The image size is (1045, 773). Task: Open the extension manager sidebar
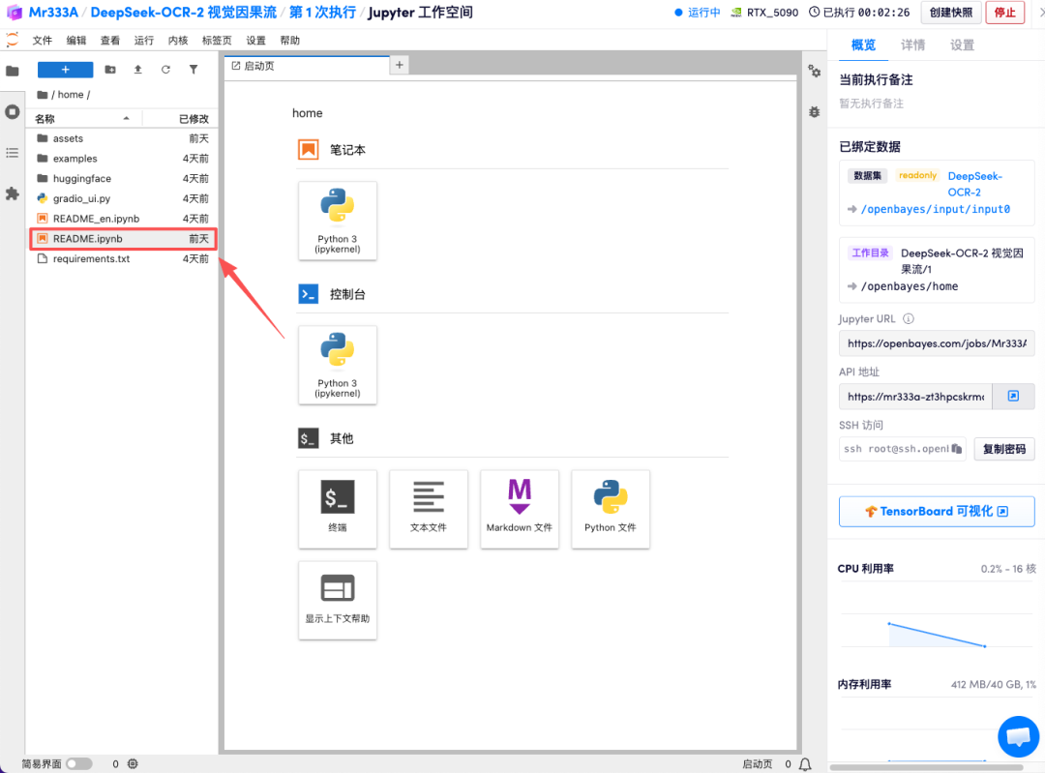point(12,193)
